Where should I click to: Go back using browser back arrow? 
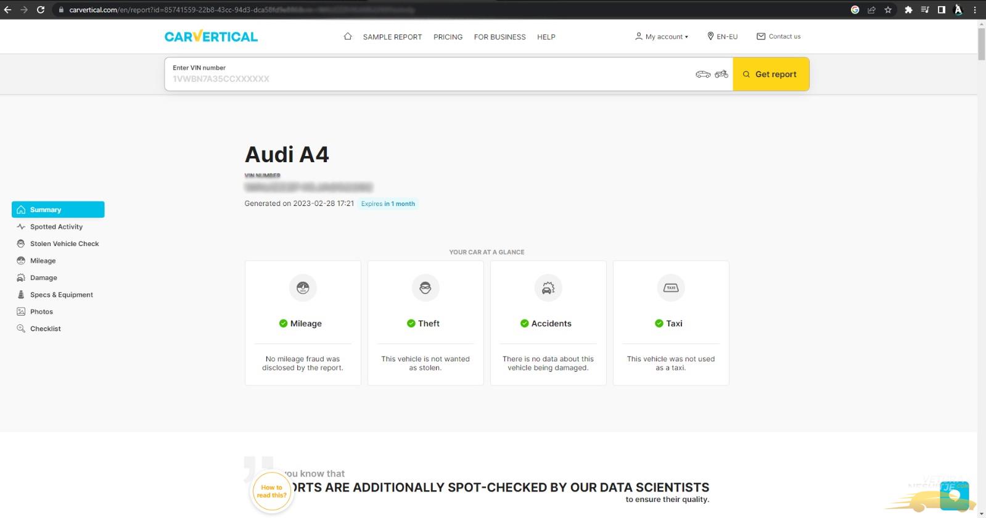tap(8, 10)
